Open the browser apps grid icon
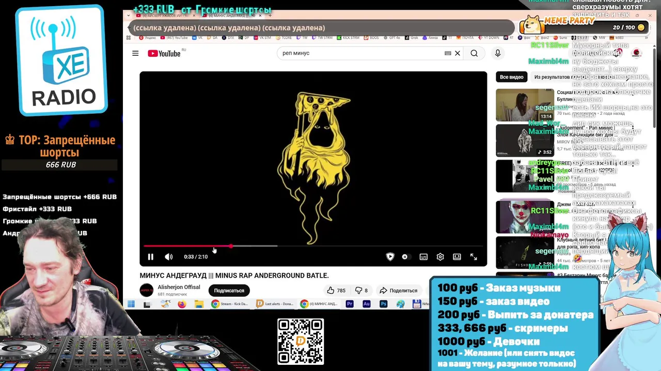Screen dimensions: 661x371 pos(128,38)
